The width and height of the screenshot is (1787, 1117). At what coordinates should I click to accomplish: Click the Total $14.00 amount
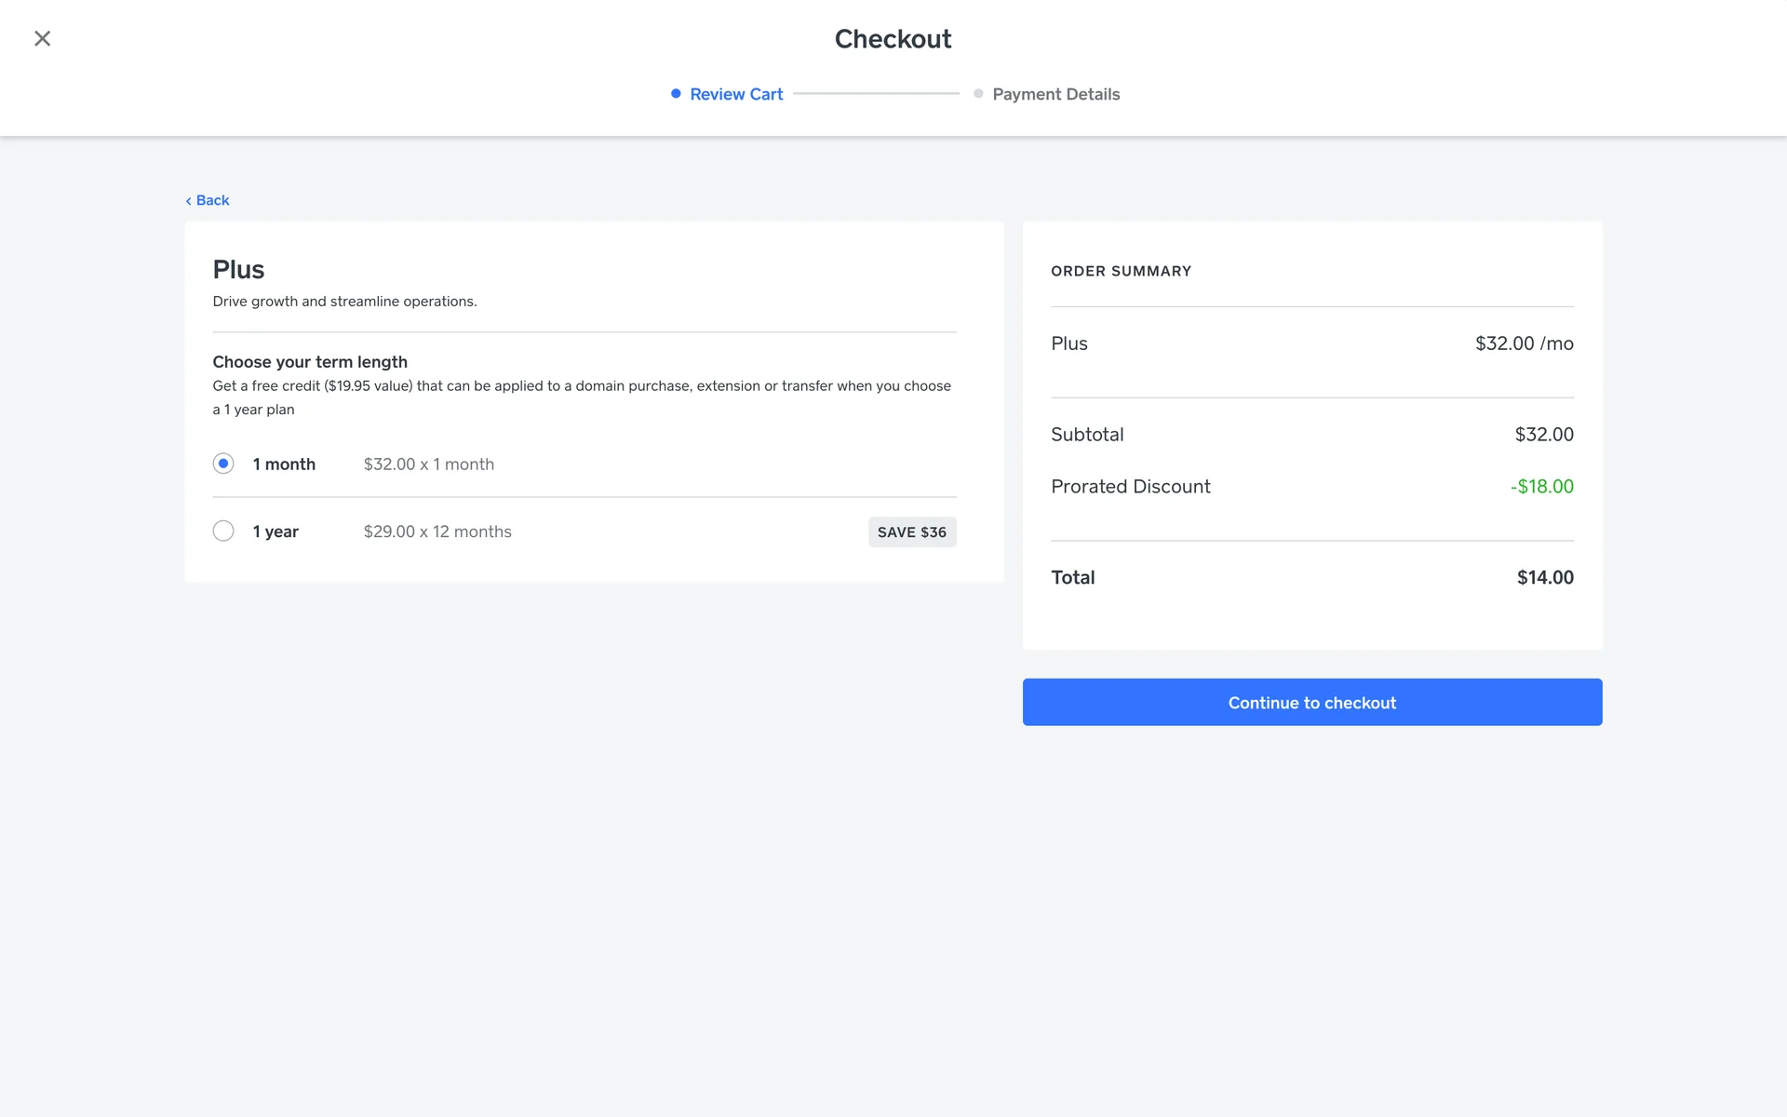1545,577
